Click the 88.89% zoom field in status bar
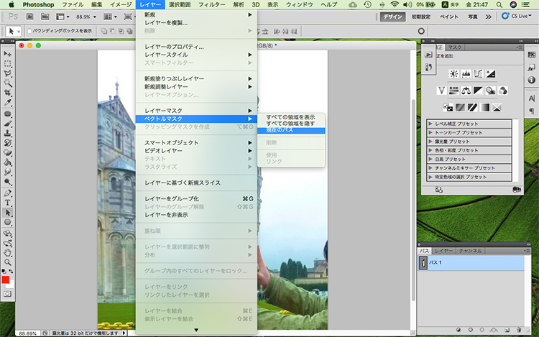 click(27, 333)
